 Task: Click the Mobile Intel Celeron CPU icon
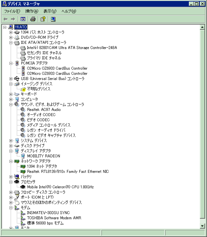click(x=23, y=187)
